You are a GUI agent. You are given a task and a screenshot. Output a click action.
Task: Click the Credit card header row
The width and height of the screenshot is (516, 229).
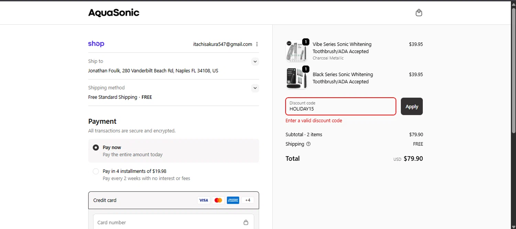(174, 200)
